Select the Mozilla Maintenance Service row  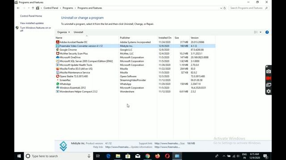[x=135, y=72]
